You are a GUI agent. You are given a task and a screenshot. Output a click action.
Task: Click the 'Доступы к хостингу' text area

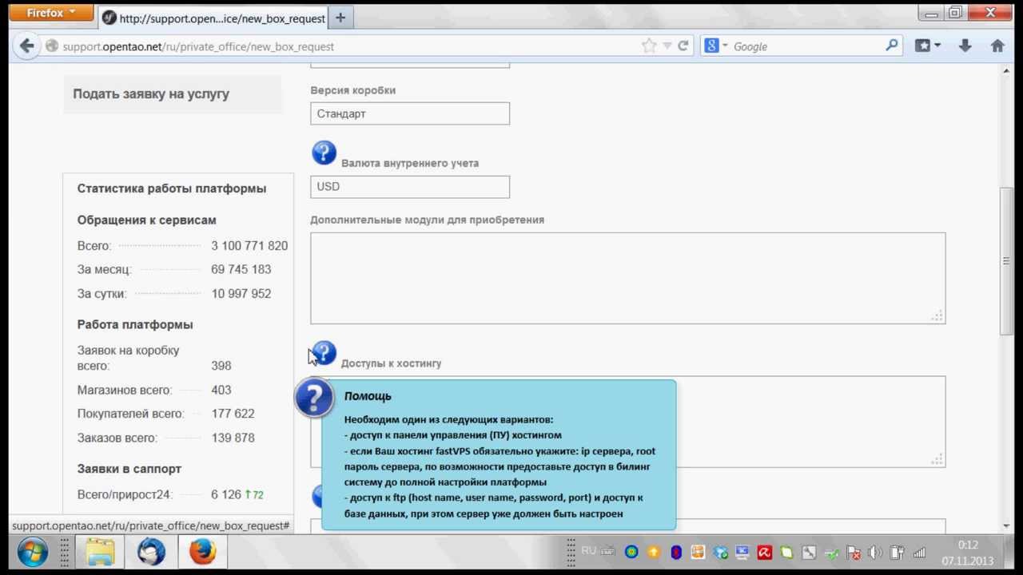(810, 422)
